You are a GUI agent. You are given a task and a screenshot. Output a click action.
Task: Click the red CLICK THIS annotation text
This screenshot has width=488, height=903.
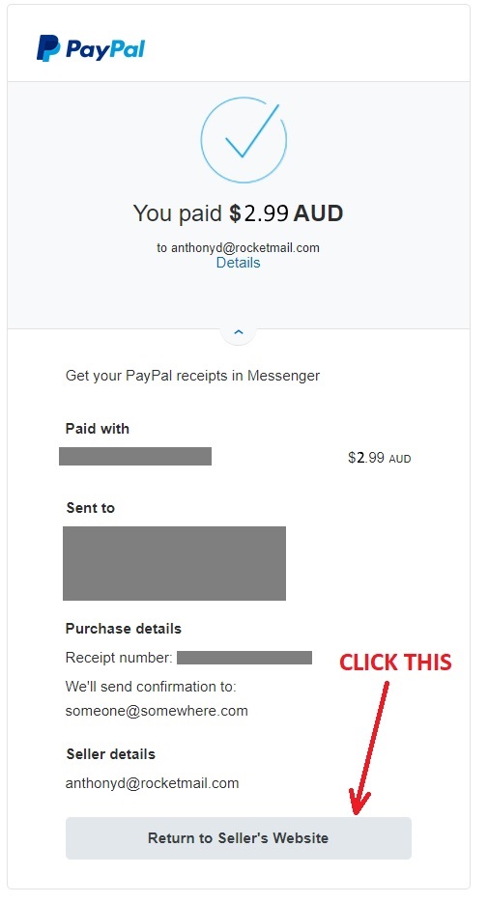395,663
